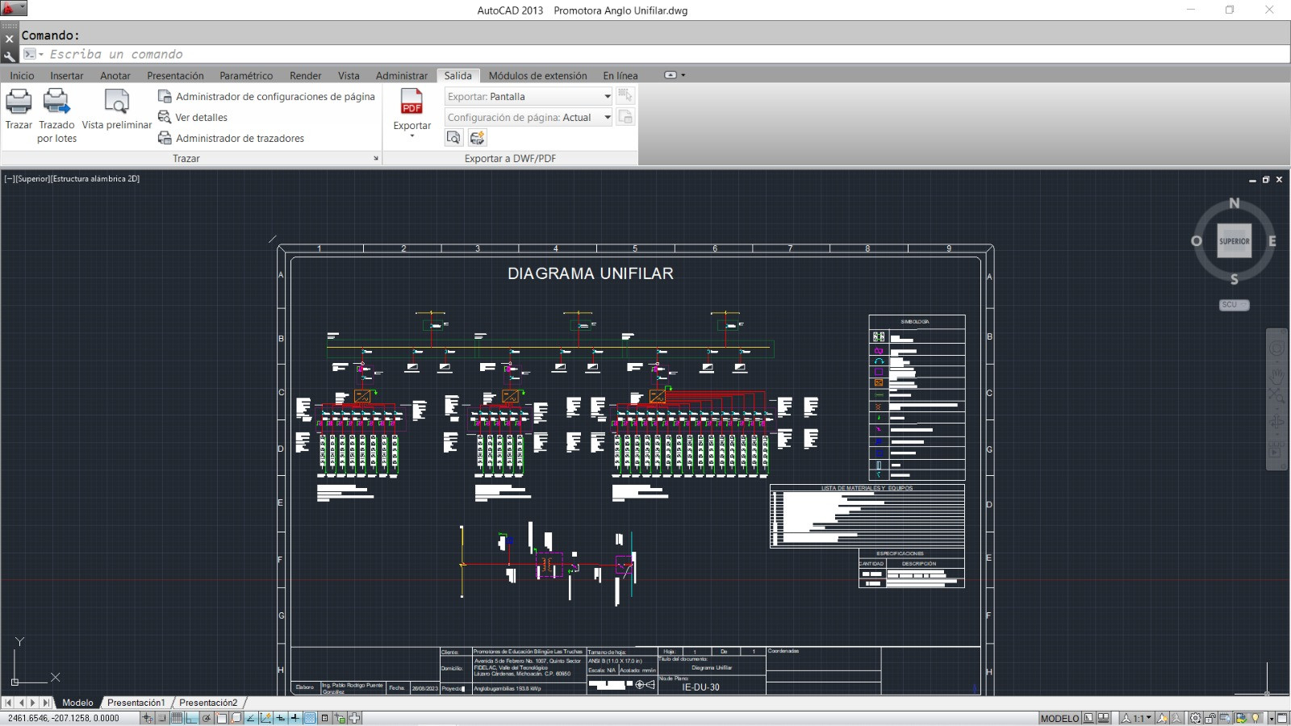This screenshot has width=1291, height=726.
Task: Expand the Exportar button arrow menu
Action: click(x=412, y=136)
